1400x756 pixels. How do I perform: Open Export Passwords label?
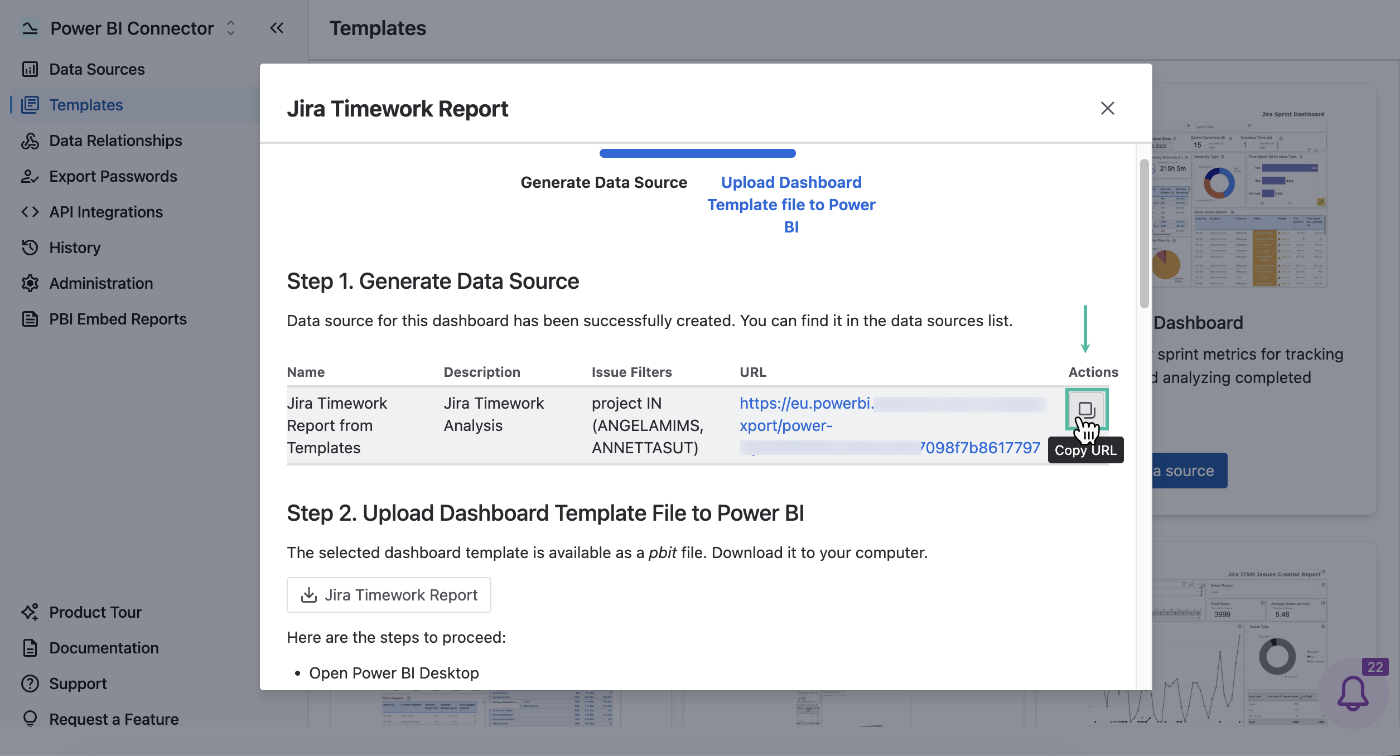coord(113,176)
